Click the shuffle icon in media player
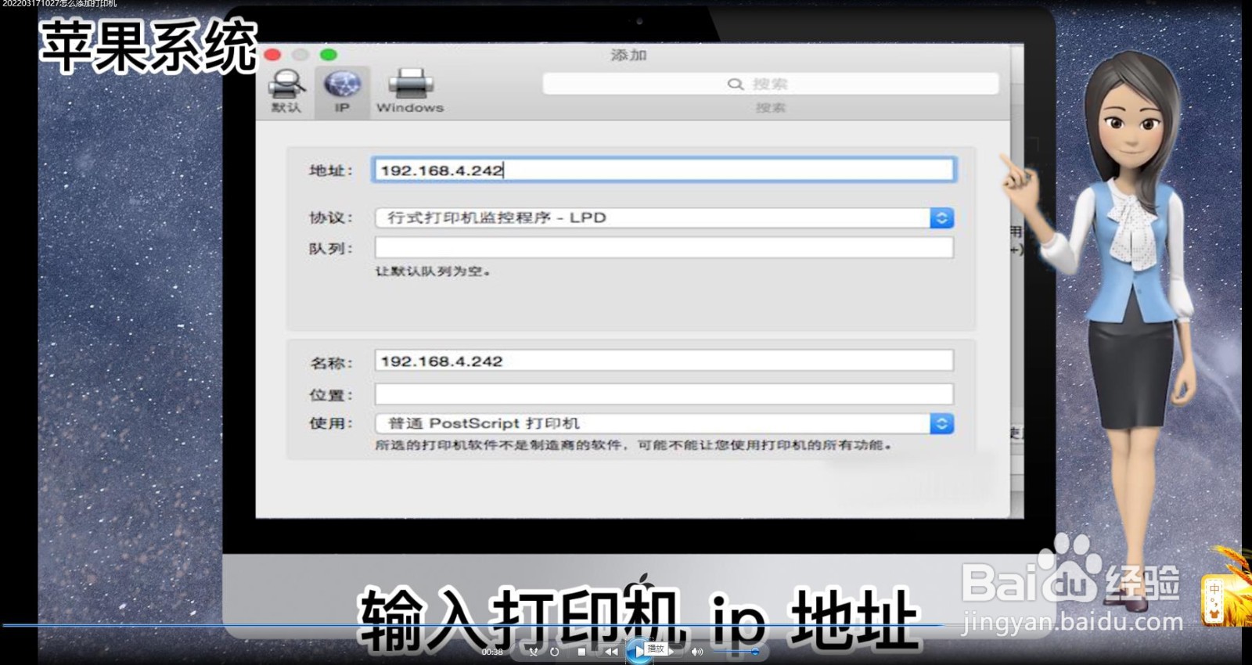Screen dimensions: 1252x665 coord(533,651)
